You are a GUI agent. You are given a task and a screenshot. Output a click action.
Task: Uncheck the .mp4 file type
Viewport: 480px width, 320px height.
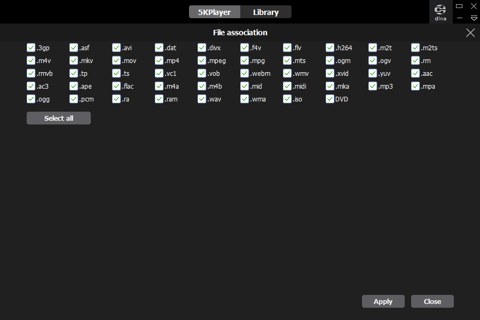[x=159, y=60]
